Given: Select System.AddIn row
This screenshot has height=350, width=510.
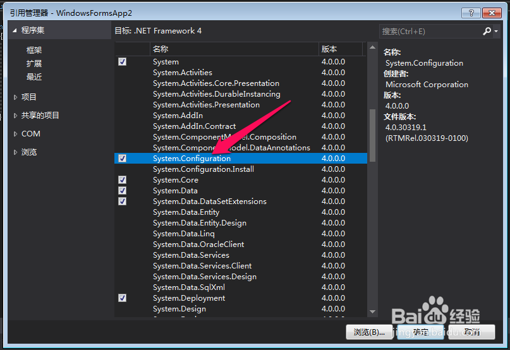Looking at the screenshot, I should click(241, 116).
